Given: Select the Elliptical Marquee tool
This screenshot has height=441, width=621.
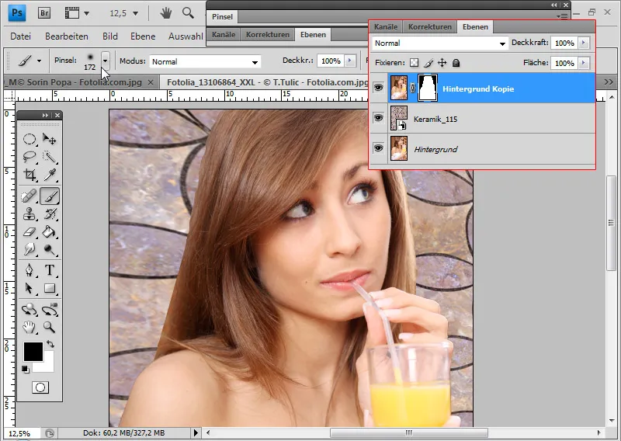Looking at the screenshot, I should (x=29, y=139).
